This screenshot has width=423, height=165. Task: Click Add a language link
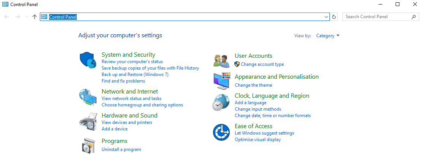coord(250,103)
